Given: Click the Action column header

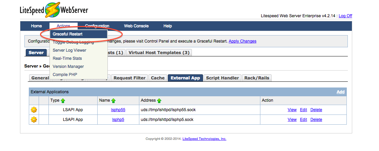Looking at the screenshot, I should click(267, 100).
